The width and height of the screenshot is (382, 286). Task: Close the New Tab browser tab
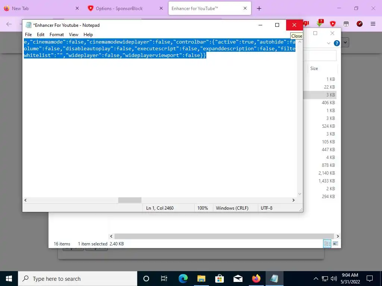coord(77,8)
